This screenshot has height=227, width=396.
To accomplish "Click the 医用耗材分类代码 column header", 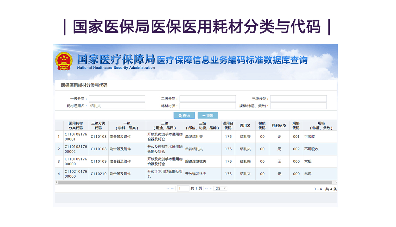I will 76,126.
